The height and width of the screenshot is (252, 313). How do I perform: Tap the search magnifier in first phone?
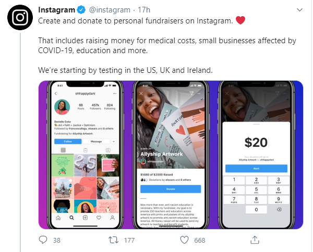click(71, 218)
